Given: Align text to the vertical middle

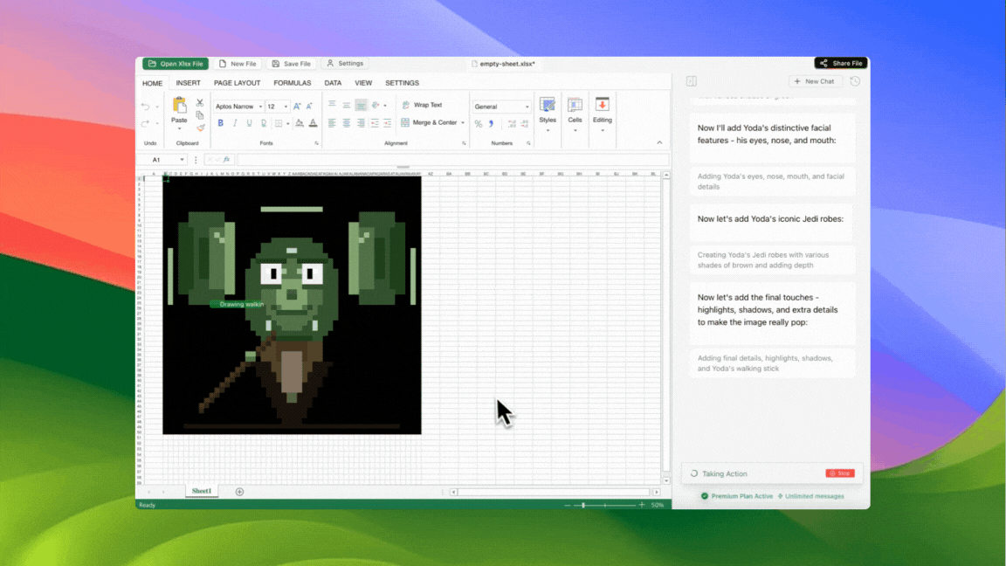Looking at the screenshot, I should pyautogui.click(x=347, y=105).
